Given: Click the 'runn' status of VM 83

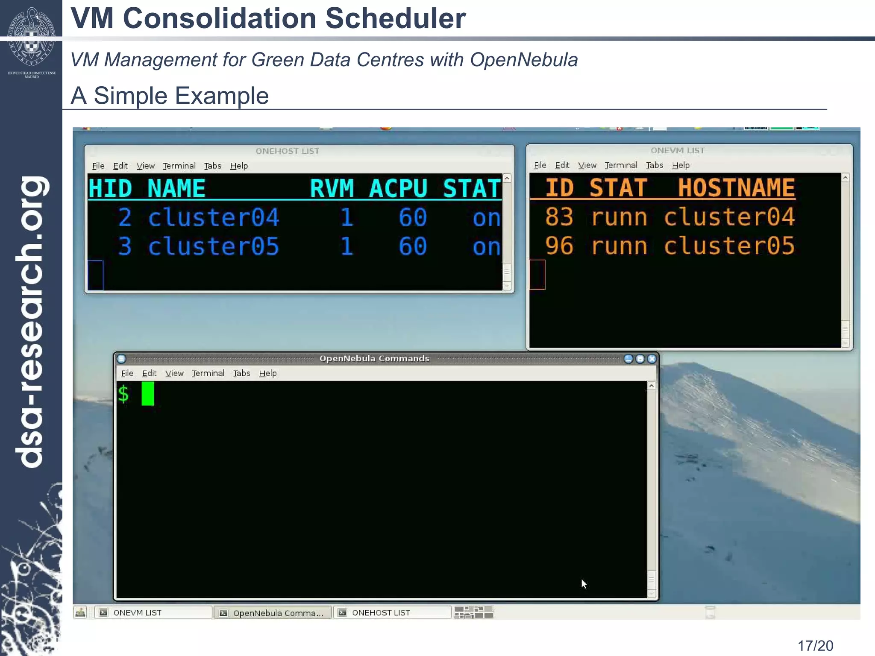Looking at the screenshot, I should (x=619, y=218).
